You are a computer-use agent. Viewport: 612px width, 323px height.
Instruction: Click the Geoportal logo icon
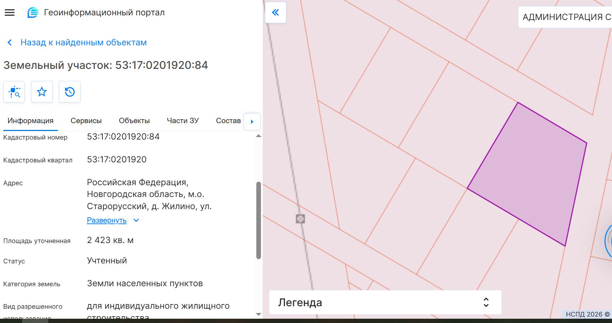point(33,12)
